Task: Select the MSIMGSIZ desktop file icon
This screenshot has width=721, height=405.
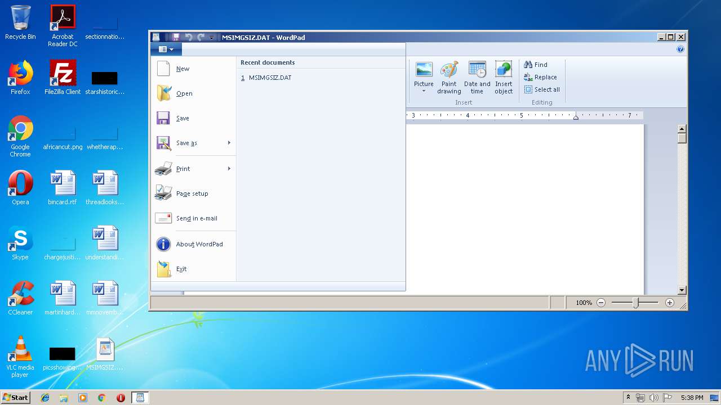Action: 105,354
